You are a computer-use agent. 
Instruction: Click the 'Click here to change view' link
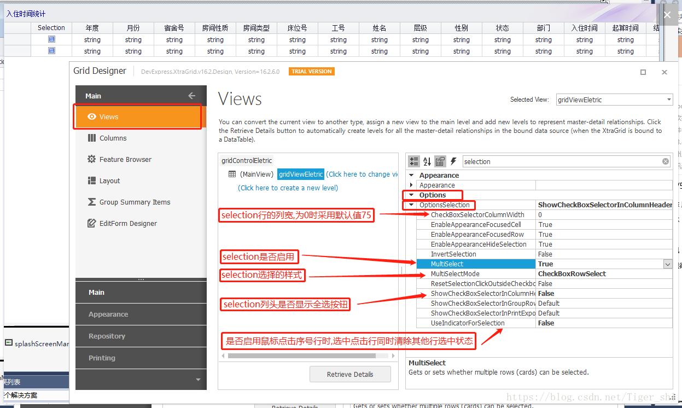click(362, 174)
